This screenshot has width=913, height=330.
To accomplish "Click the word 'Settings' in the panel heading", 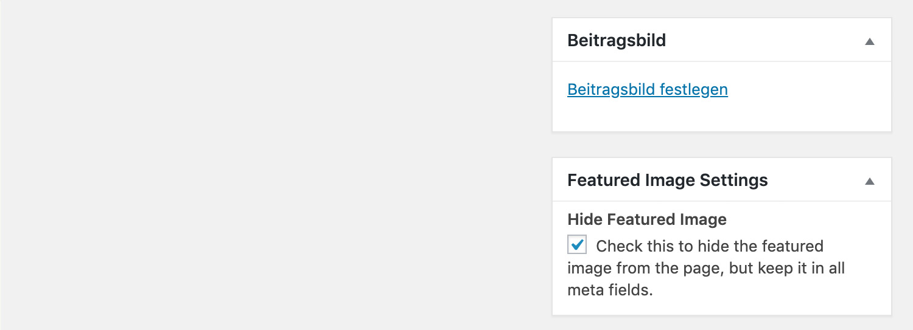I will click(733, 180).
